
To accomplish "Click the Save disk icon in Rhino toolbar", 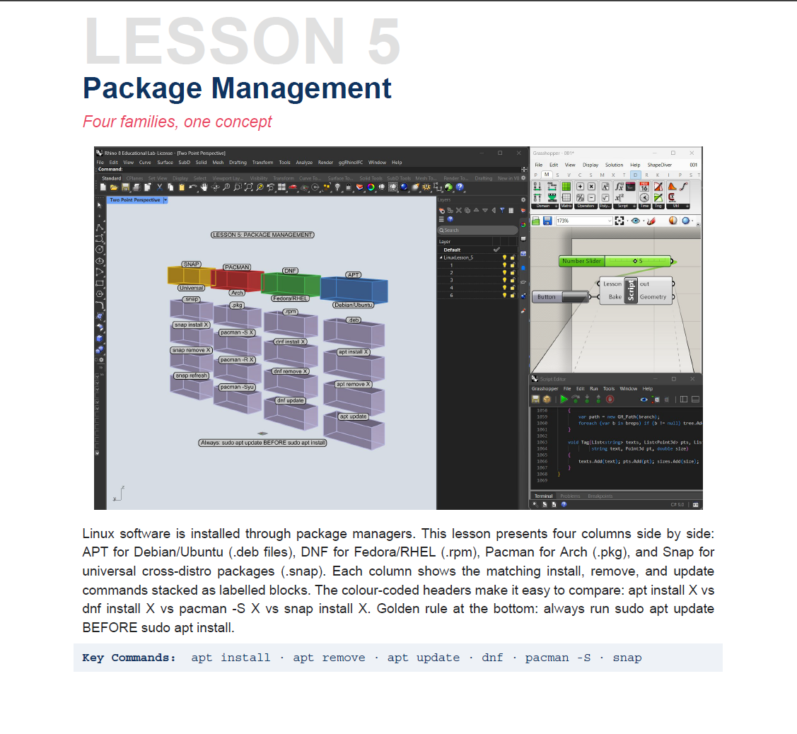I will (125, 187).
